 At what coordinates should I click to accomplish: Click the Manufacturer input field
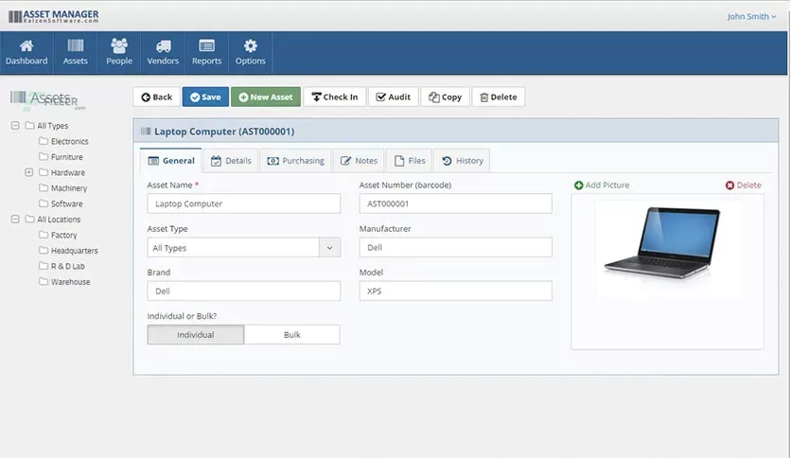point(455,248)
